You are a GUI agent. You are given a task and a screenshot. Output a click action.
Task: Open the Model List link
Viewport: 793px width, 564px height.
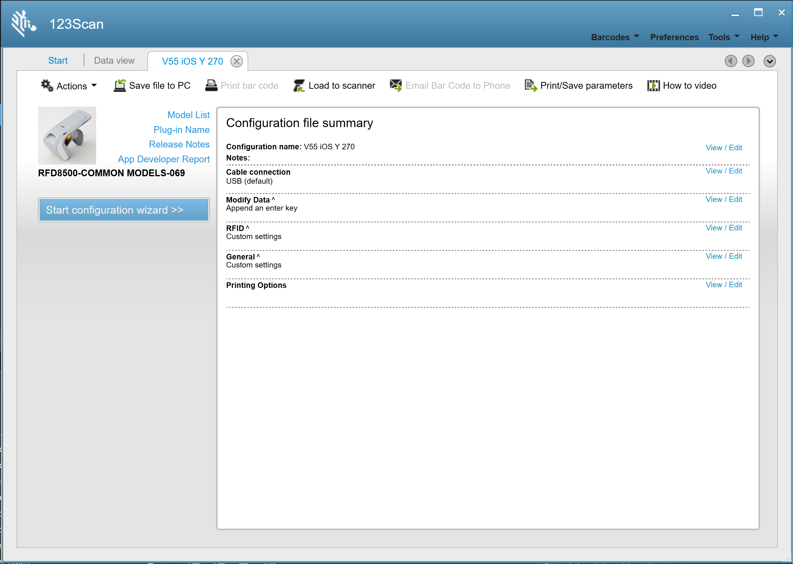point(188,115)
